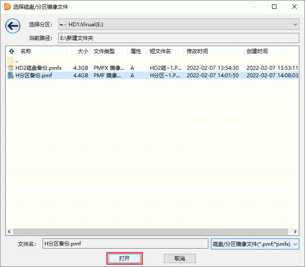Click the PMFX 镜像... type cell
The height and width of the screenshot is (267, 305).
coord(109,68)
